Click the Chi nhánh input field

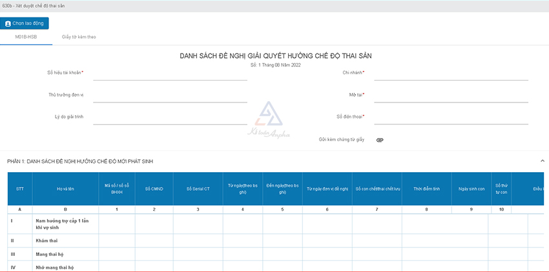(x=451, y=73)
